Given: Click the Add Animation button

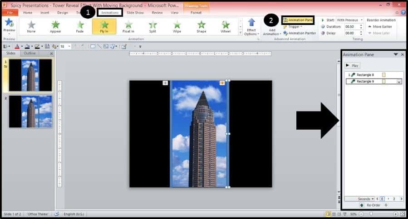Looking at the screenshot, I should (272, 32).
